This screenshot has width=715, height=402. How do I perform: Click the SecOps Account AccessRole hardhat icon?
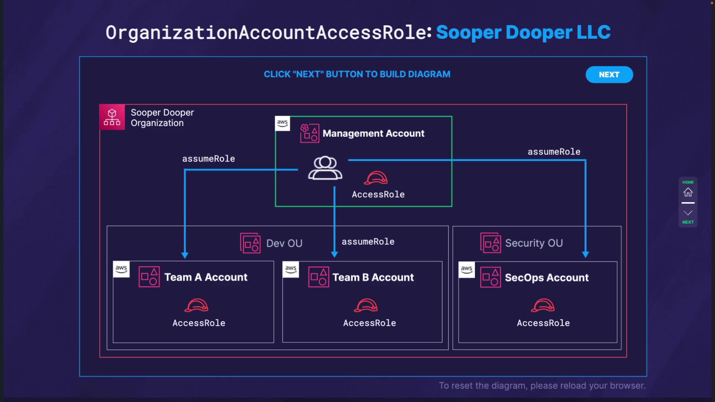click(x=543, y=305)
